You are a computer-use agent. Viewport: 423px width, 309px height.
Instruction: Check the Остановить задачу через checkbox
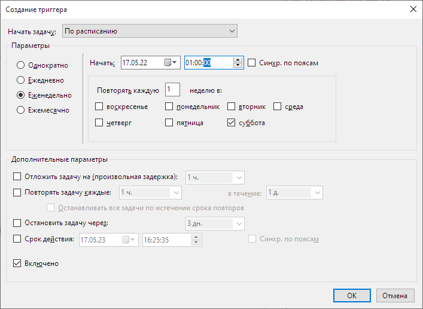(x=17, y=223)
